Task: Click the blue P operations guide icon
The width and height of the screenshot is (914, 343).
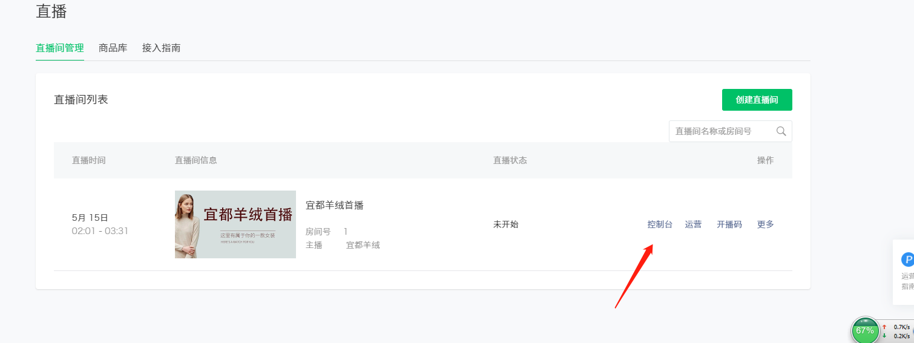Action: [x=907, y=260]
